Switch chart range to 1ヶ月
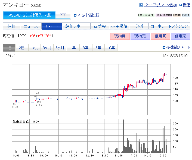Screen dimensions: 192x160 click(x=34, y=48)
